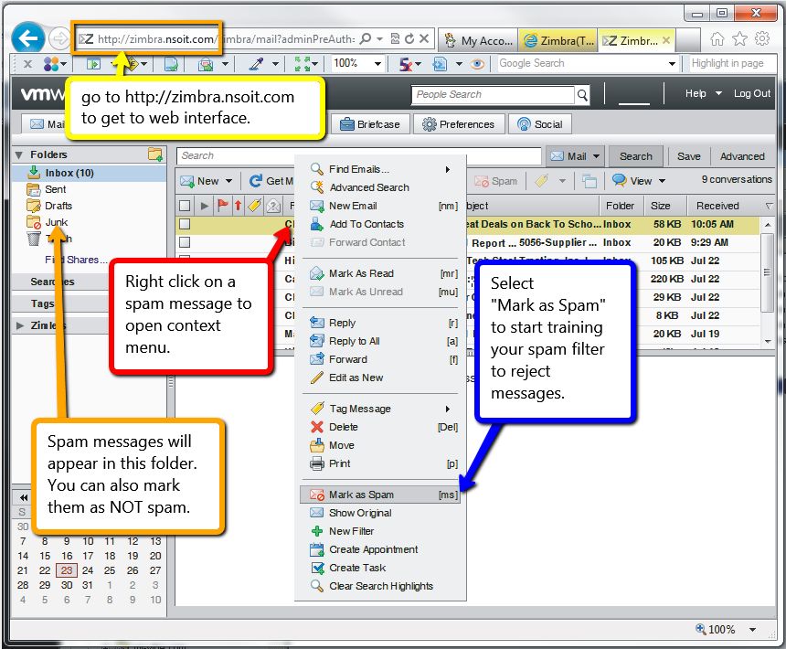The image size is (786, 649).
Task: Open the 100% zoom dropdown in toolbar
Action: 378,64
